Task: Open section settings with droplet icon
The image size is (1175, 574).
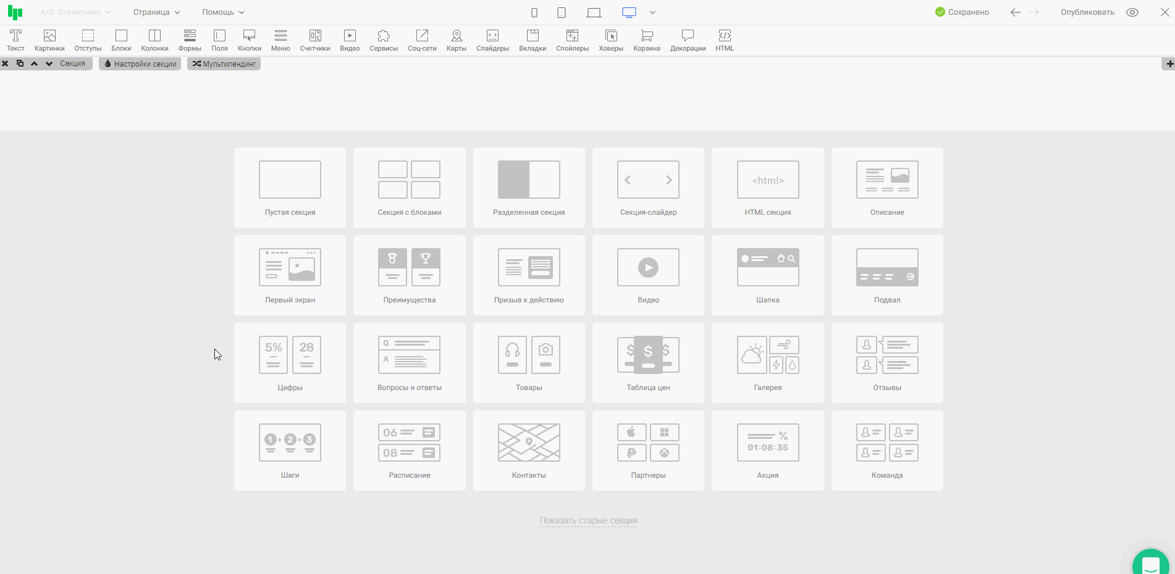Action: 140,64
